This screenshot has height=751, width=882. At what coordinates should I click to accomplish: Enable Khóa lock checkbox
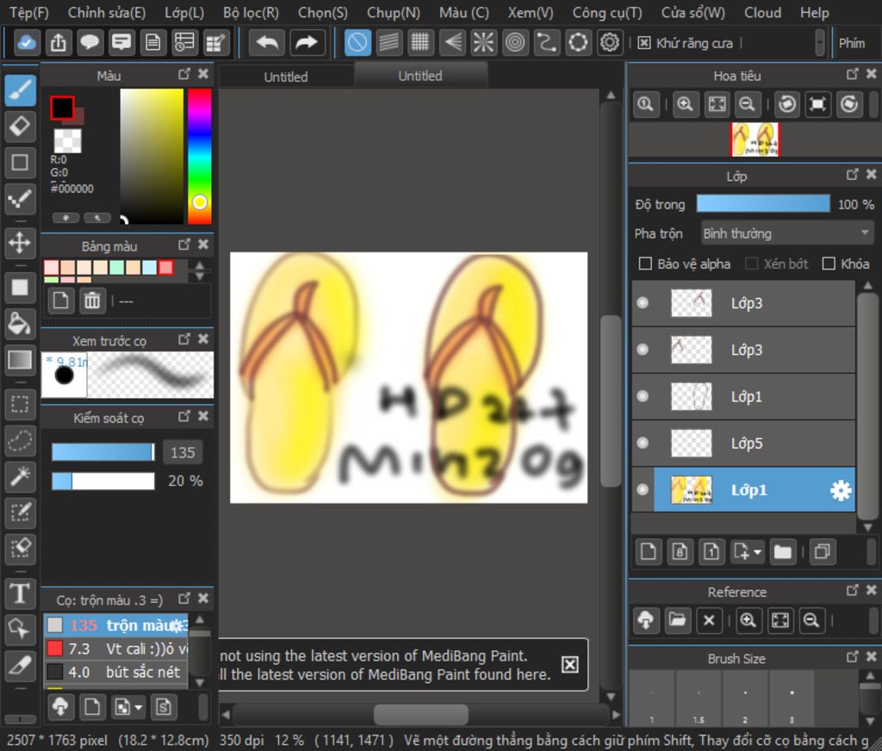click(829, 264)
